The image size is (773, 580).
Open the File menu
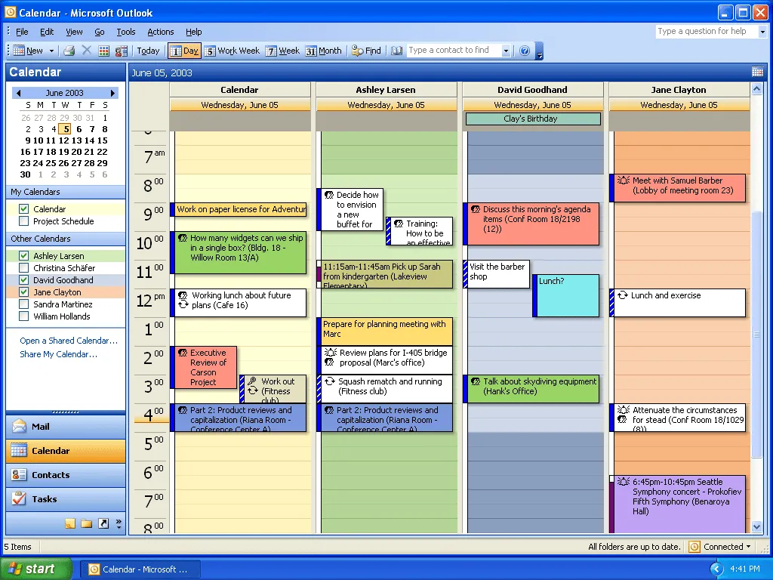(x=22, y=32)
